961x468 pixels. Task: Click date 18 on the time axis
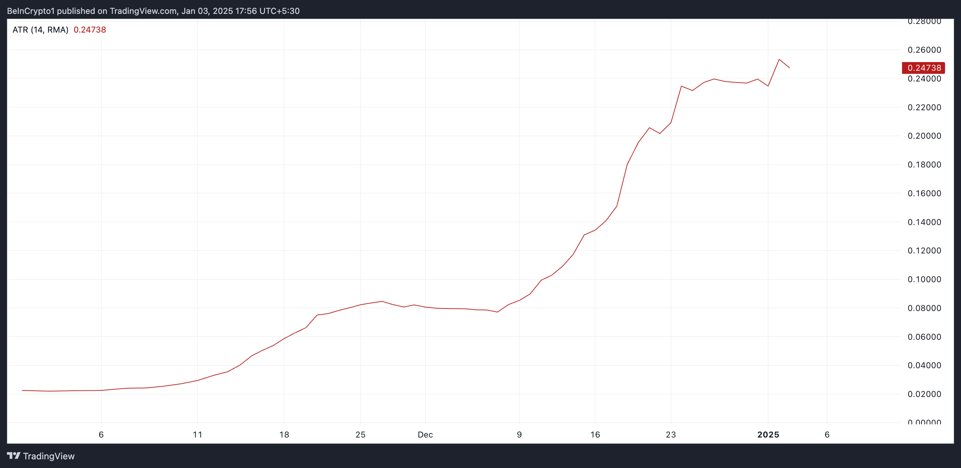pos(284,434)
